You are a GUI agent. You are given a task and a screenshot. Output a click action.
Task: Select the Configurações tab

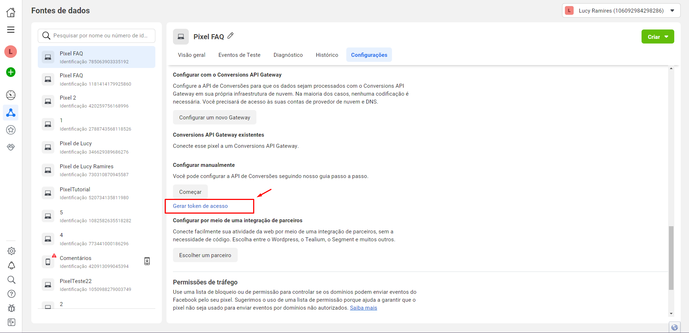point(369,55)
